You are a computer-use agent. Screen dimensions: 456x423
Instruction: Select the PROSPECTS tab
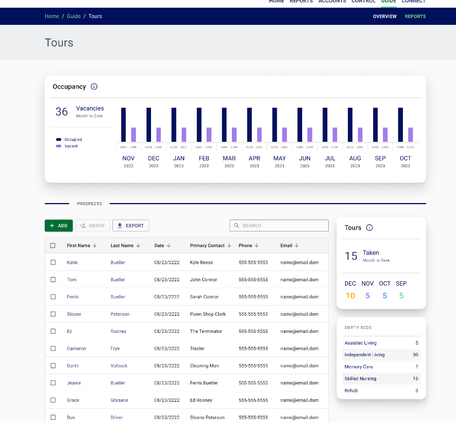[x=89, y=204]
